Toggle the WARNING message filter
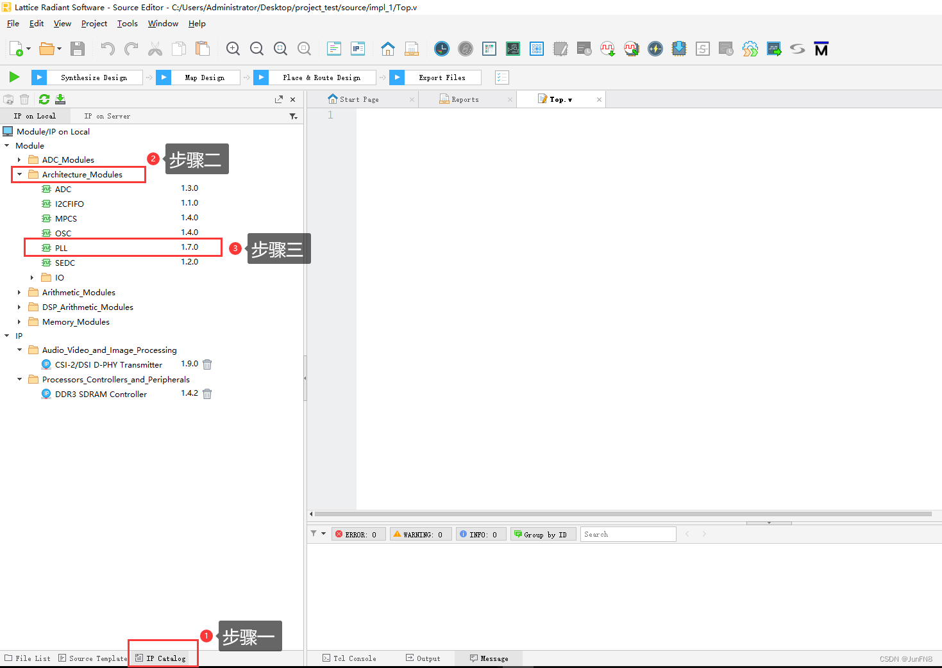Image resolution: width=942 pixels, height=668 pixels. click(421, 534)
